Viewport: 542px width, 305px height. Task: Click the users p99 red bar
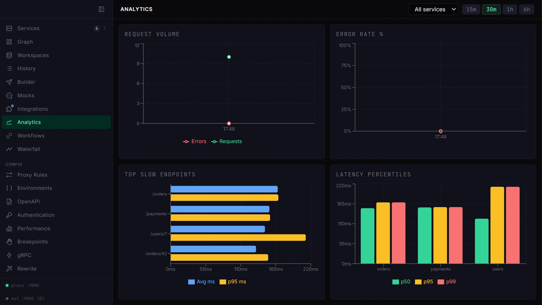[x=513, y=225]
